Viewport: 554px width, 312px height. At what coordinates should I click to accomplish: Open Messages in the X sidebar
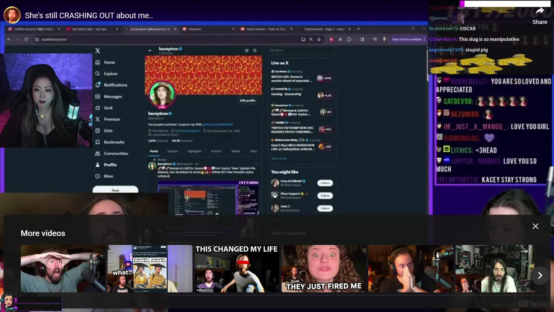pyautogui.click(x=108, y=96)
